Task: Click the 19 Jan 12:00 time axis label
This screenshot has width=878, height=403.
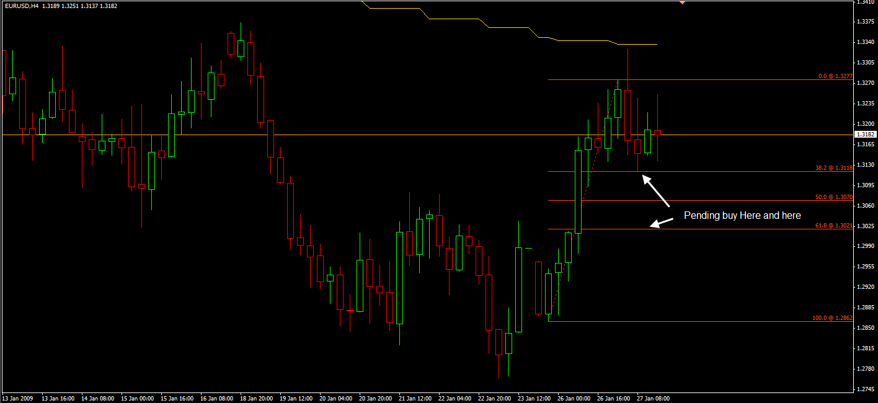Action: (296, 399)
